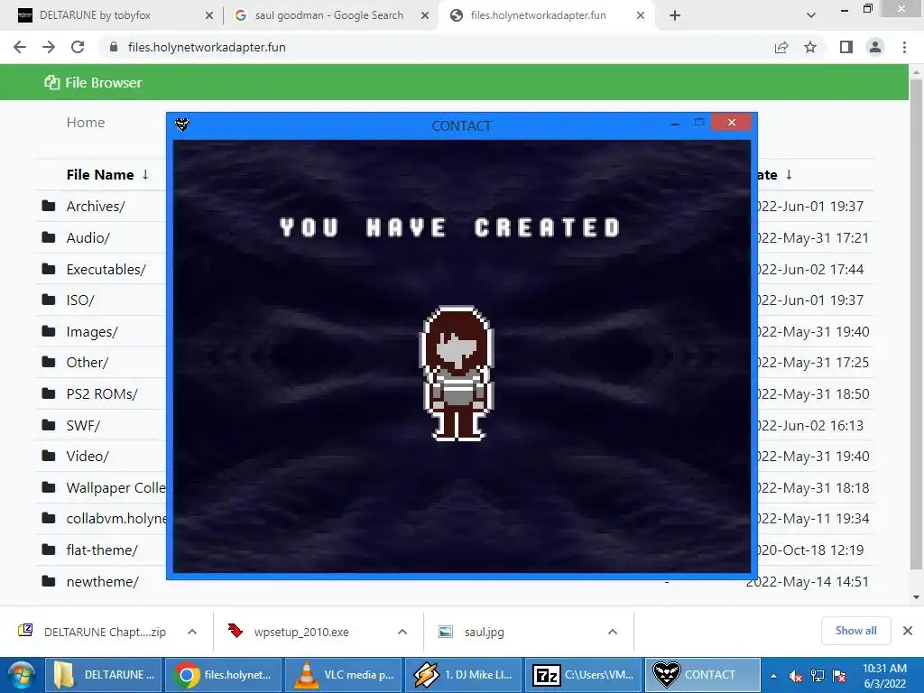Go forward using the browser forward arrow
The image size is (924, 693).
click(49, 47)
